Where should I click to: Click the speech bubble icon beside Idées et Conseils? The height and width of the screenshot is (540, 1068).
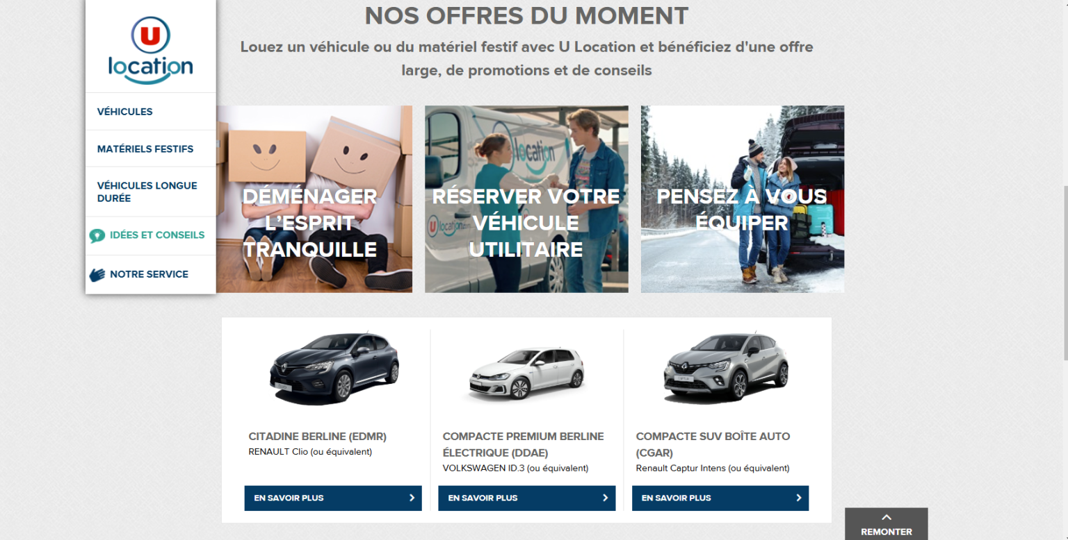[97, 236]
